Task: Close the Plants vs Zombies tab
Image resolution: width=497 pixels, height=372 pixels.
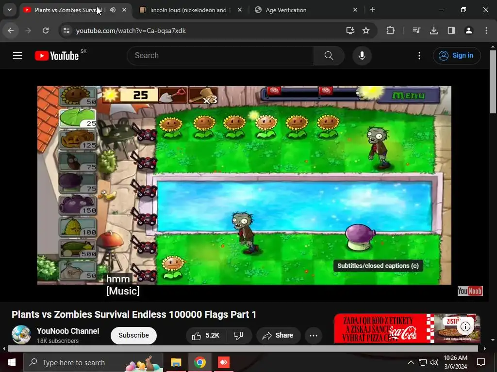Action: click(124, 10)
